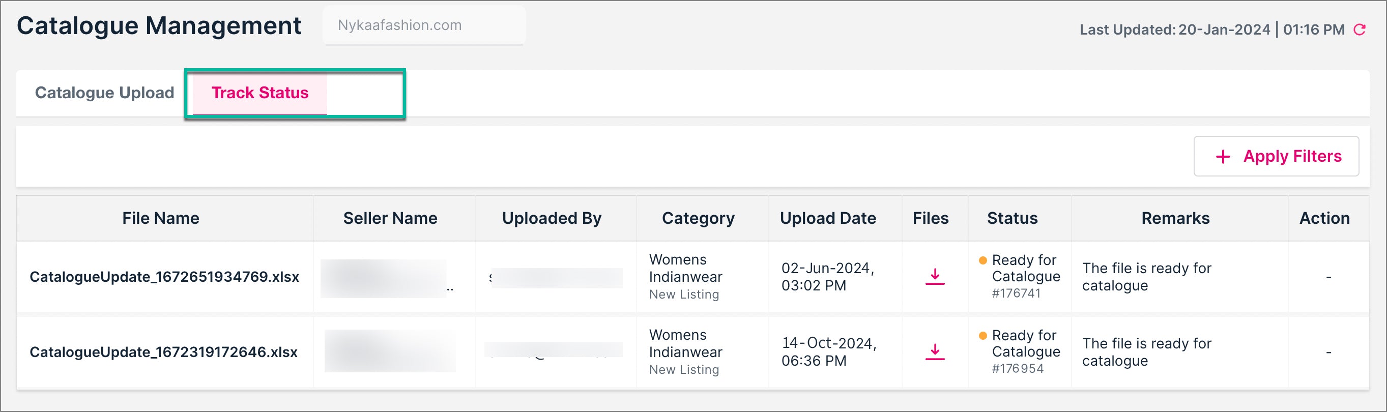Click status ticket number #176954
Viewport: 1387px width, 412px height.
pyautogui.click(x=1018, y=369)
